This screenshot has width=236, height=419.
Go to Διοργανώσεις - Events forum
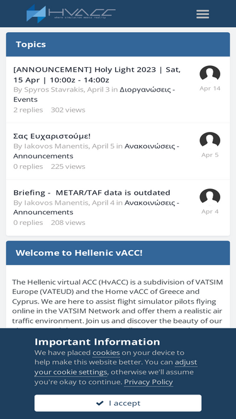[94, 94]
